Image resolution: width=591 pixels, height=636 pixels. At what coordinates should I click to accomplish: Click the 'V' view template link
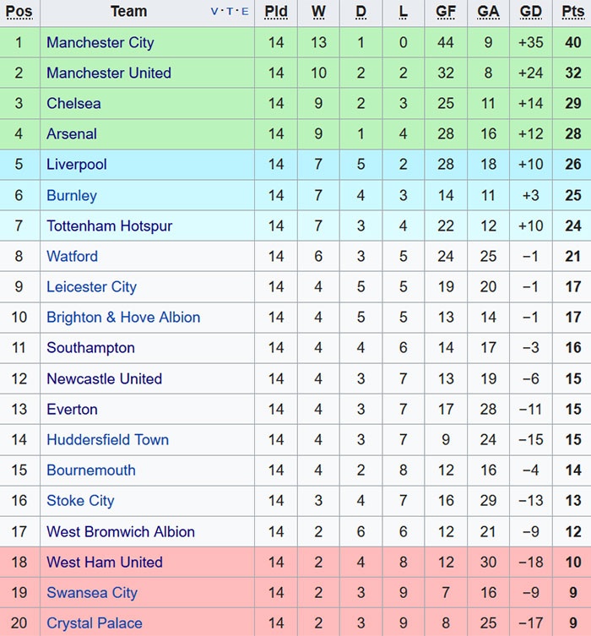click(x=214, y=12)
